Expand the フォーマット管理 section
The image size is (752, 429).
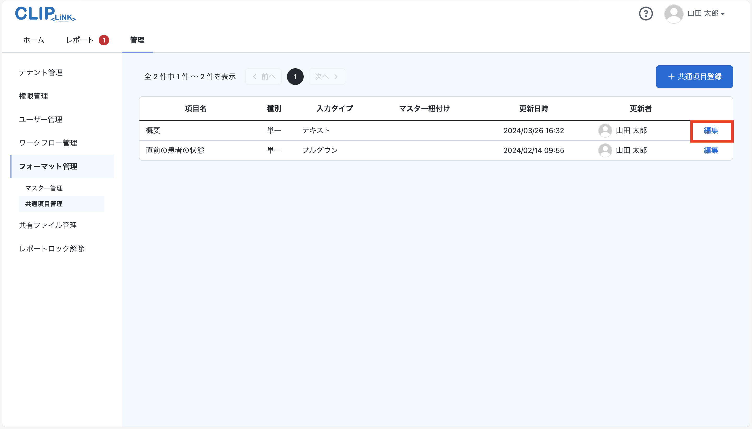coord(48,167)
